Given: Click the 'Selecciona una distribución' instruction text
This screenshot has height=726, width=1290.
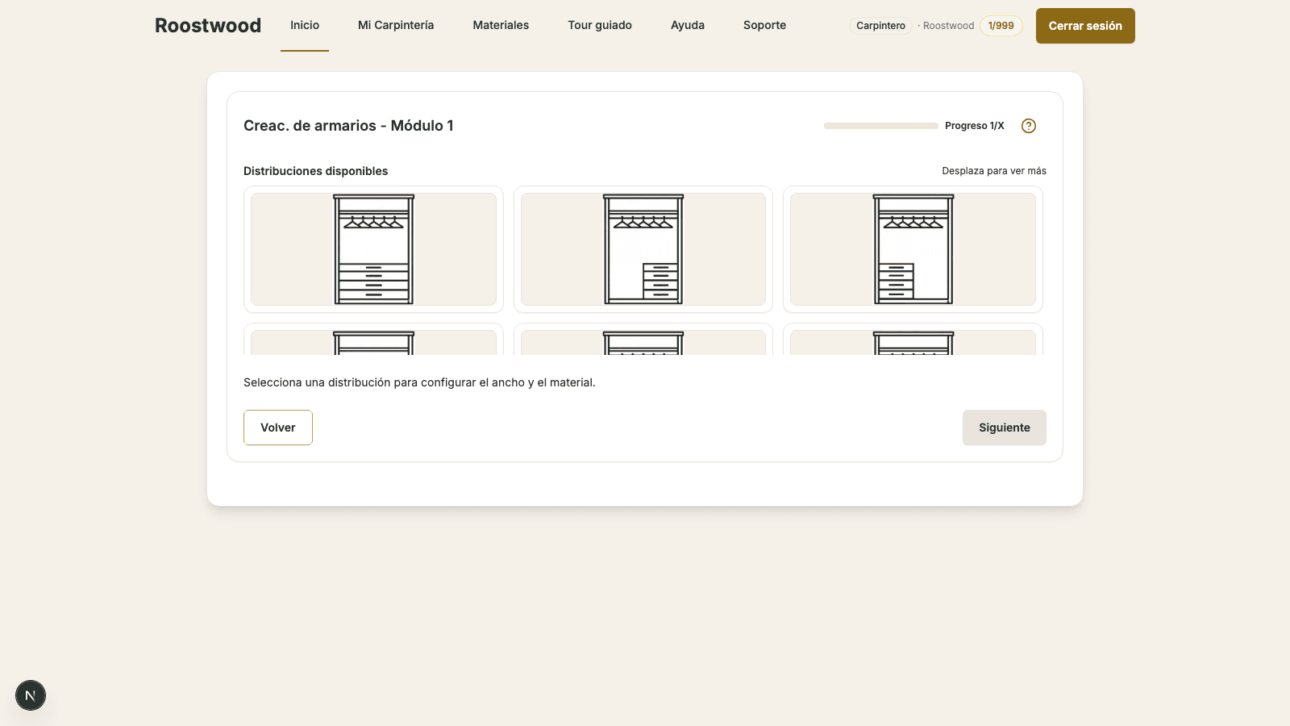Looking at the screenshot, I should 419,382.
